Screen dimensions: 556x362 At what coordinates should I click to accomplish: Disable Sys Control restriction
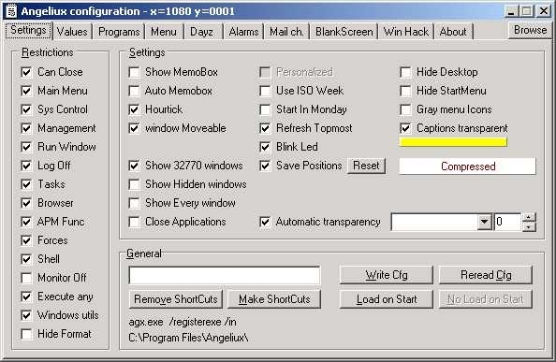pyautogui.click(x=26, y=109)
